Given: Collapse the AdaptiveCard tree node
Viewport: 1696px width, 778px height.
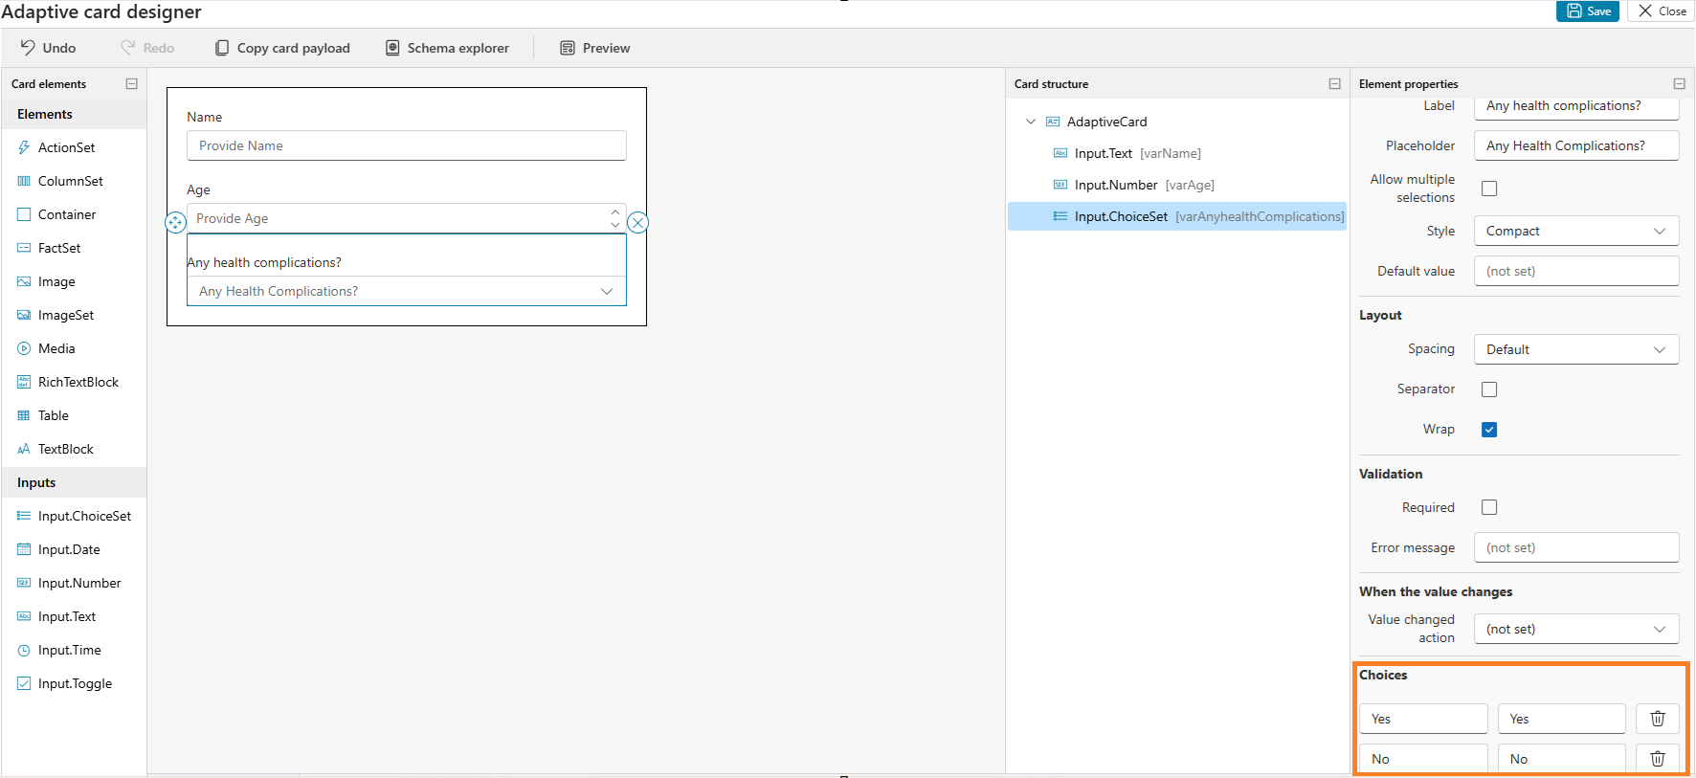Looking at the screenshot, I should (x=1031, y=122).
